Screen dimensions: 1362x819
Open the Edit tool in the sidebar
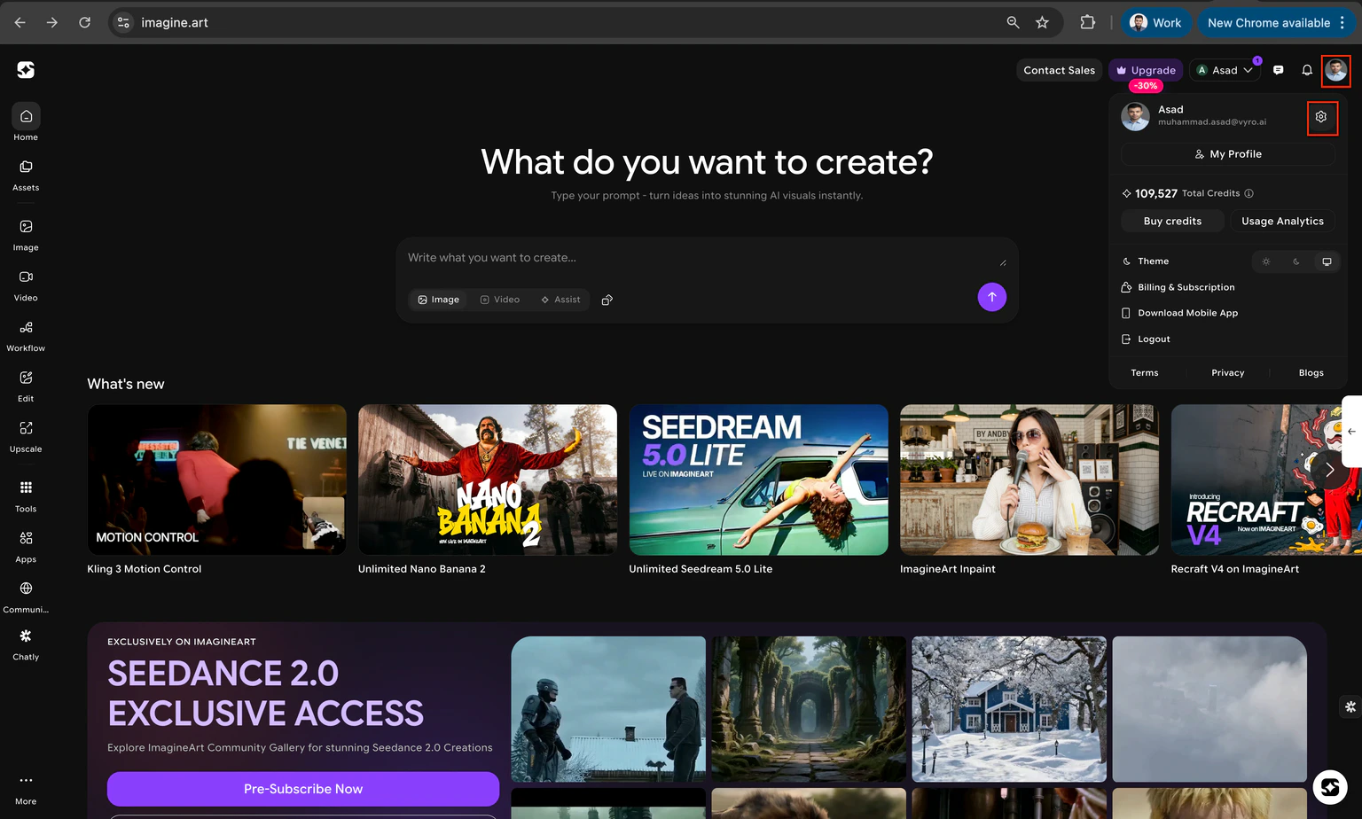point(26,386)
